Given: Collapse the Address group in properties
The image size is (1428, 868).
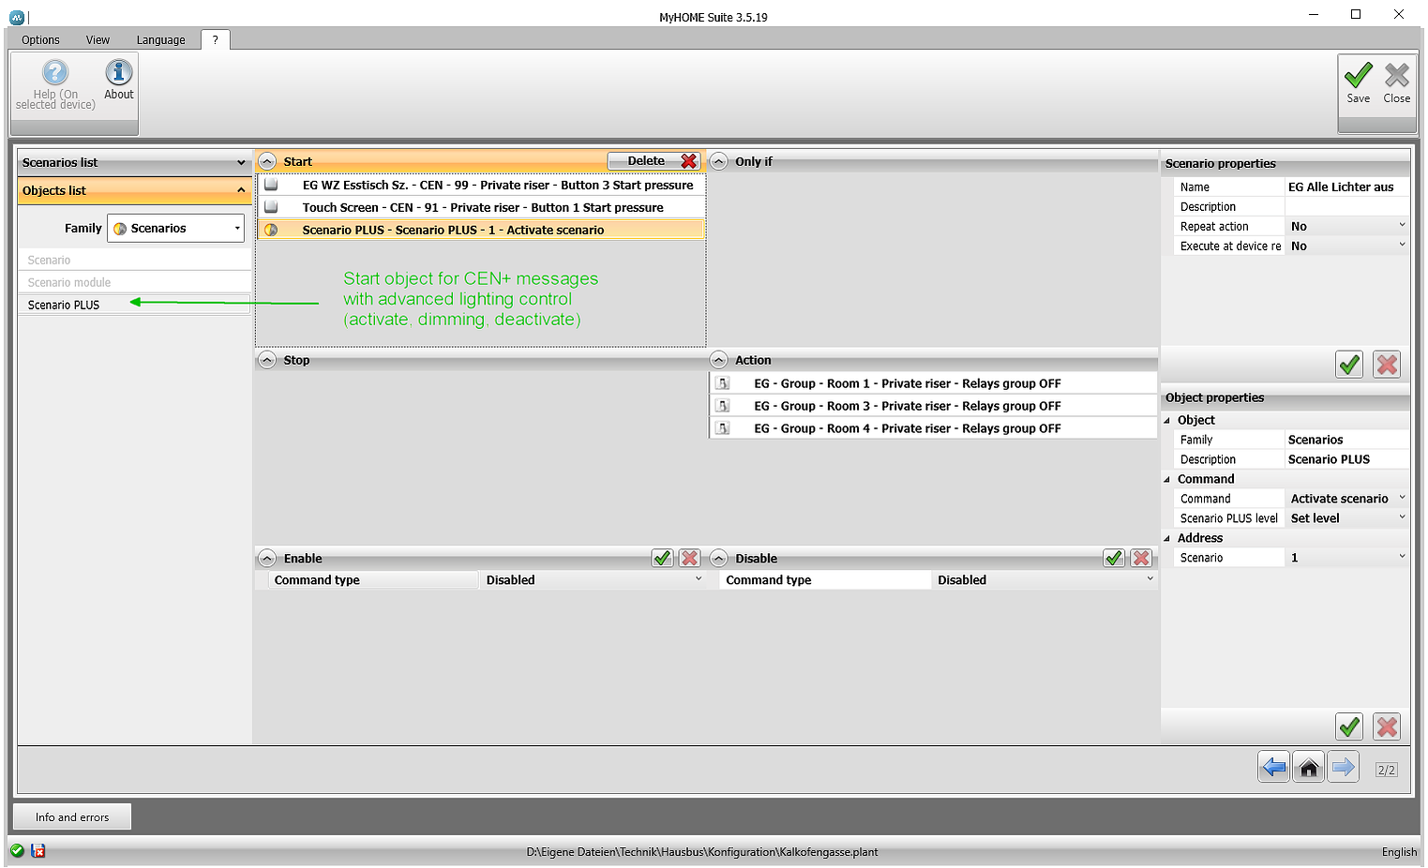Looking at the screenshot, I should click(1167, 538).
